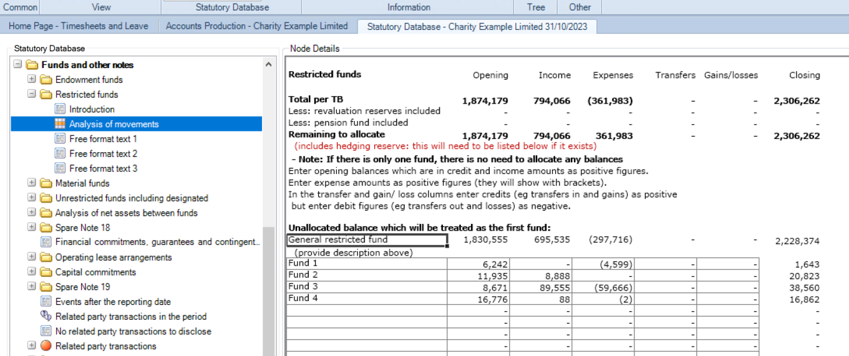
Task: Collapse the Restricted funds folder
Action: 31,94
